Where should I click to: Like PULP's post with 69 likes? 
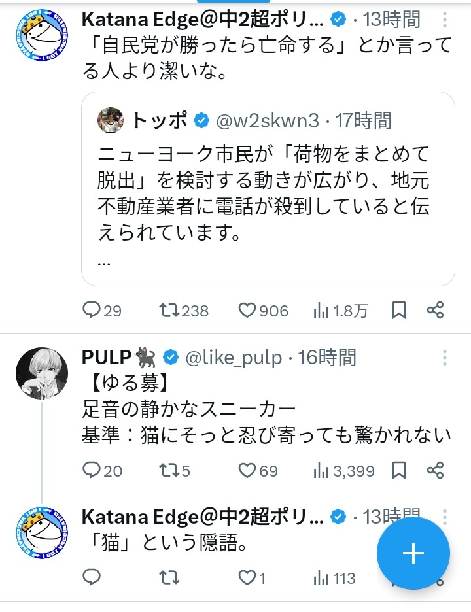click(247, 469)
